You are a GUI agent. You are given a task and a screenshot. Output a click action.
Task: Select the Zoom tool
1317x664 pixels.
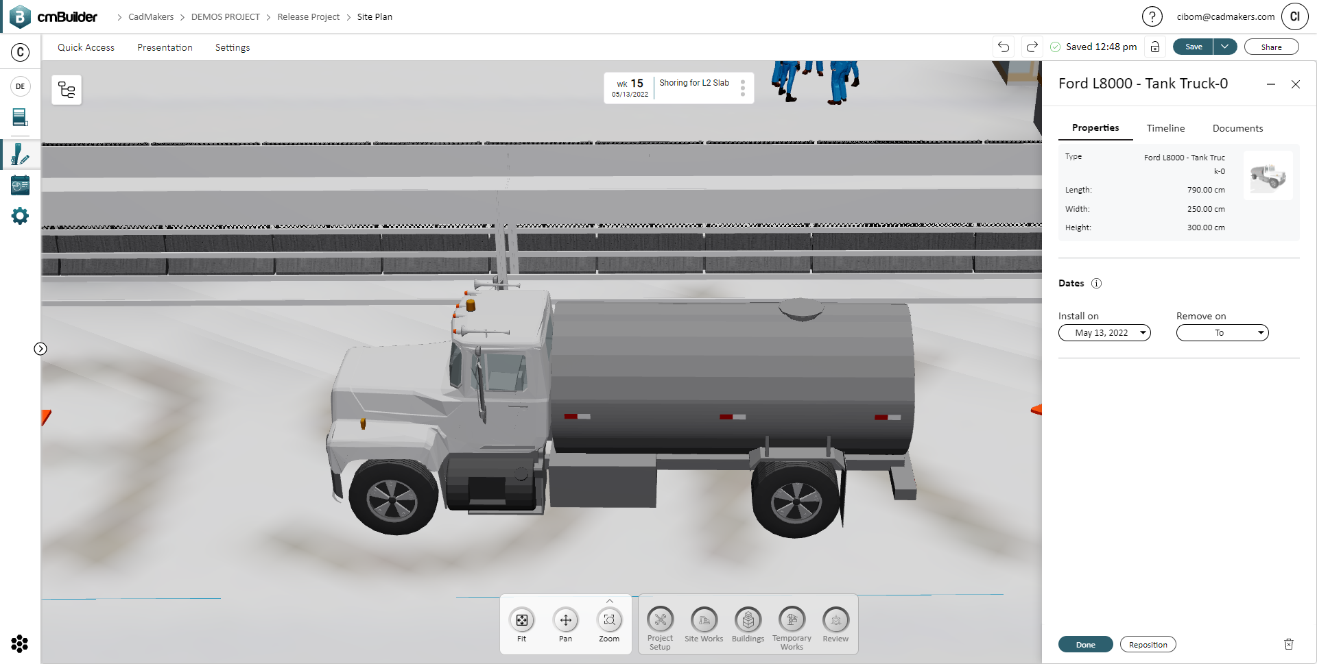(609, 624)
